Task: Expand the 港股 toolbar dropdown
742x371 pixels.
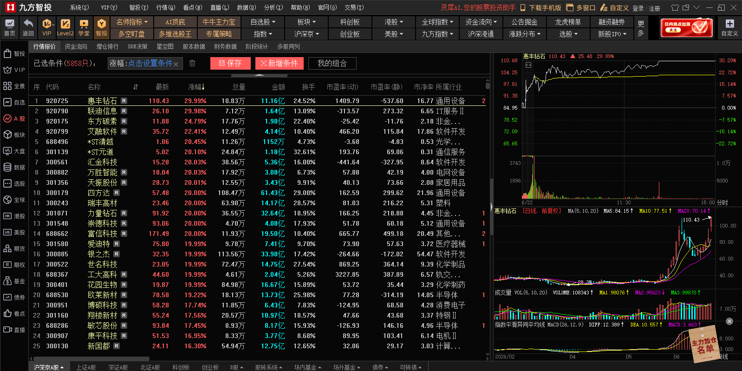Action: [394, 22]
